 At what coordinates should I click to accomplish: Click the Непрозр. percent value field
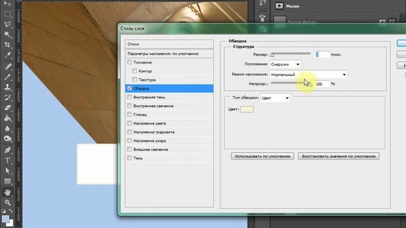(322, 84)
